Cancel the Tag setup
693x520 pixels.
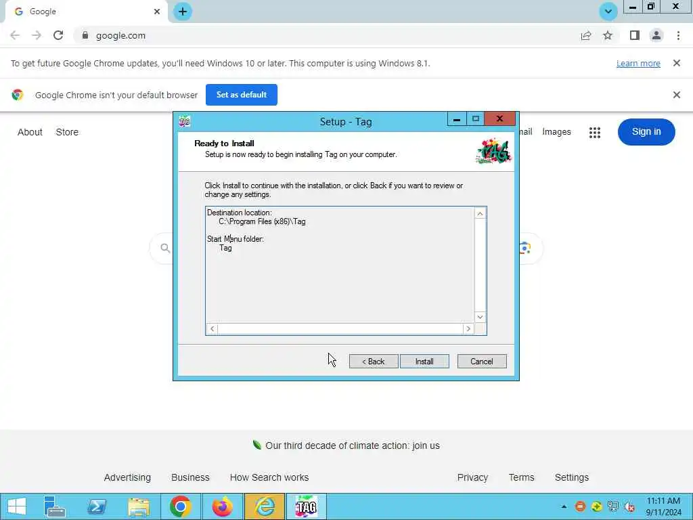482,362
